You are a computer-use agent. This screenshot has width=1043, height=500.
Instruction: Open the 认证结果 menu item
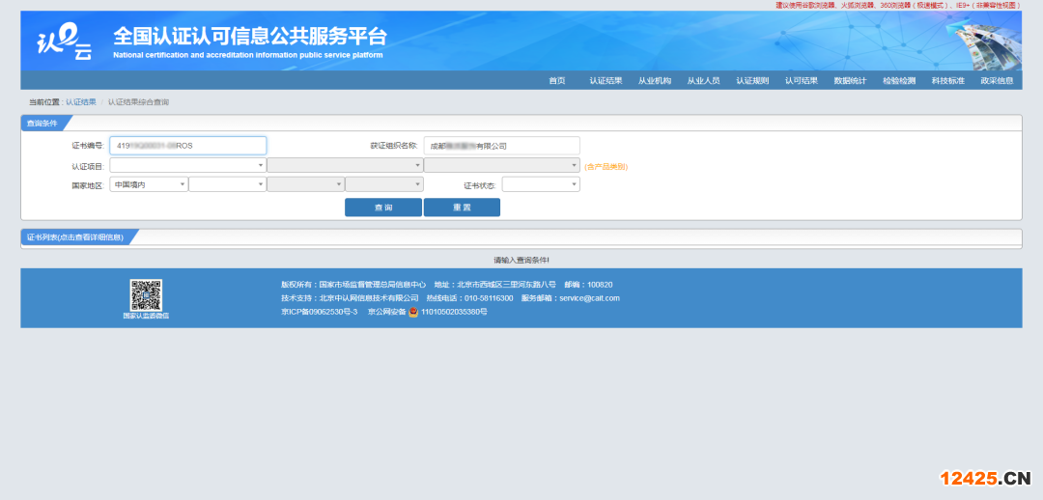tap(606, 80)
